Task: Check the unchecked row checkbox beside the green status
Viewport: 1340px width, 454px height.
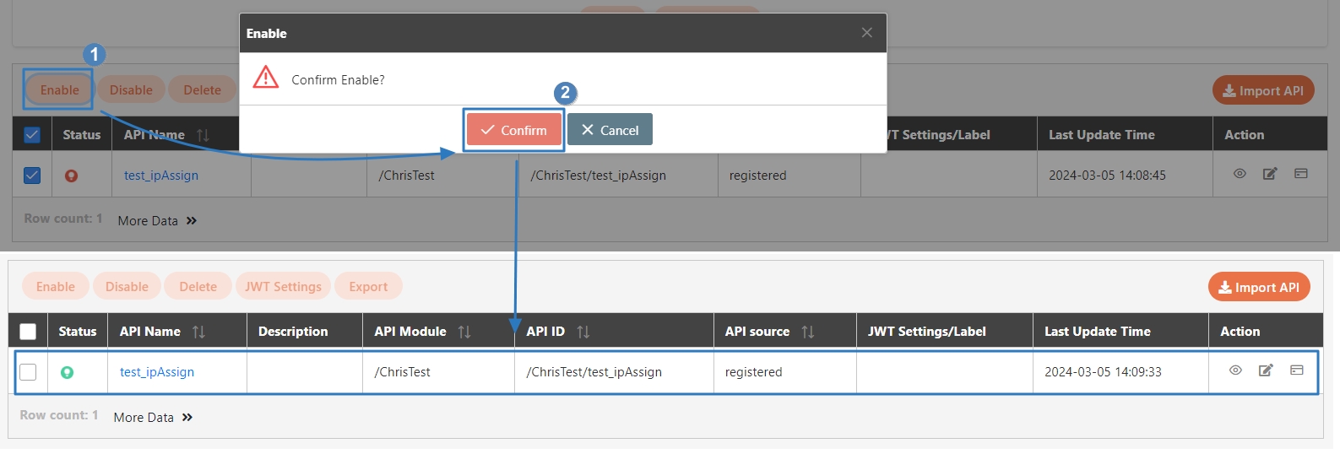Action: (x=28, y=372)
